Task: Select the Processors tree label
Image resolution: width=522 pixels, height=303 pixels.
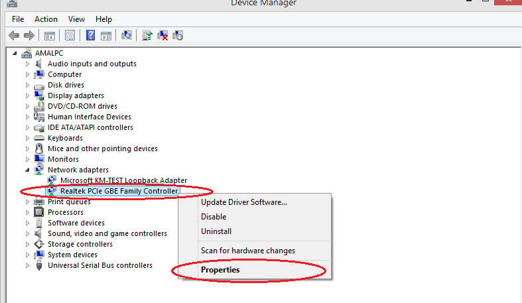Action: pyautogui.click(x=66, y=212)
